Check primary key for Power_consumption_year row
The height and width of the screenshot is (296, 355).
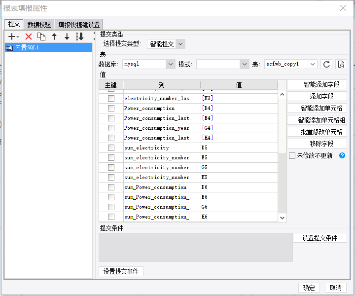111,128
